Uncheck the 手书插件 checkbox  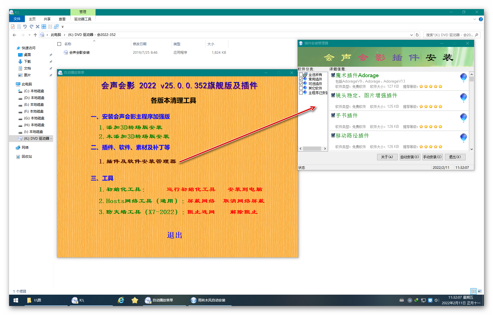click(x=333, y=115)
